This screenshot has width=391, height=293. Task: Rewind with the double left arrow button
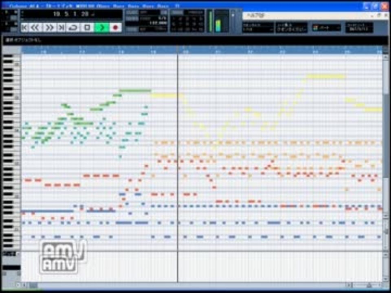click(35, 27)
